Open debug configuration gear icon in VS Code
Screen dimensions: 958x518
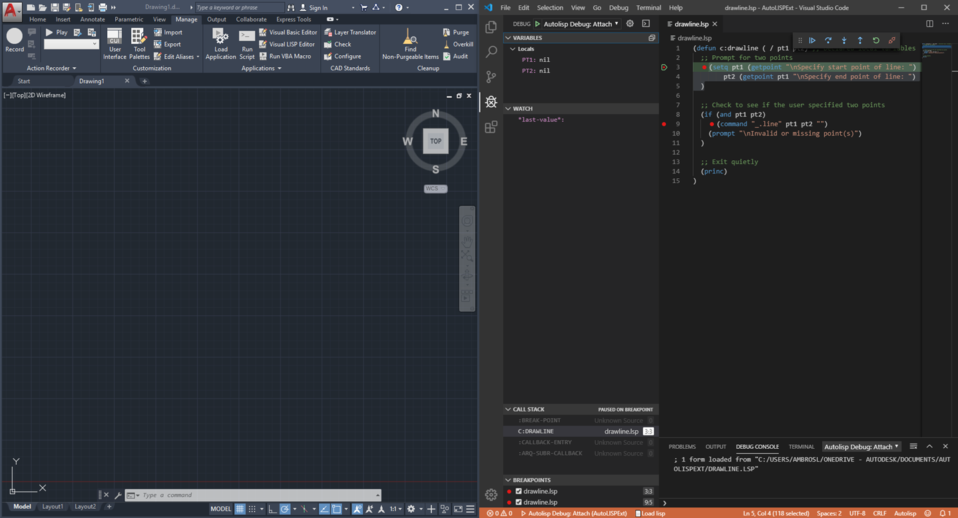630,24
